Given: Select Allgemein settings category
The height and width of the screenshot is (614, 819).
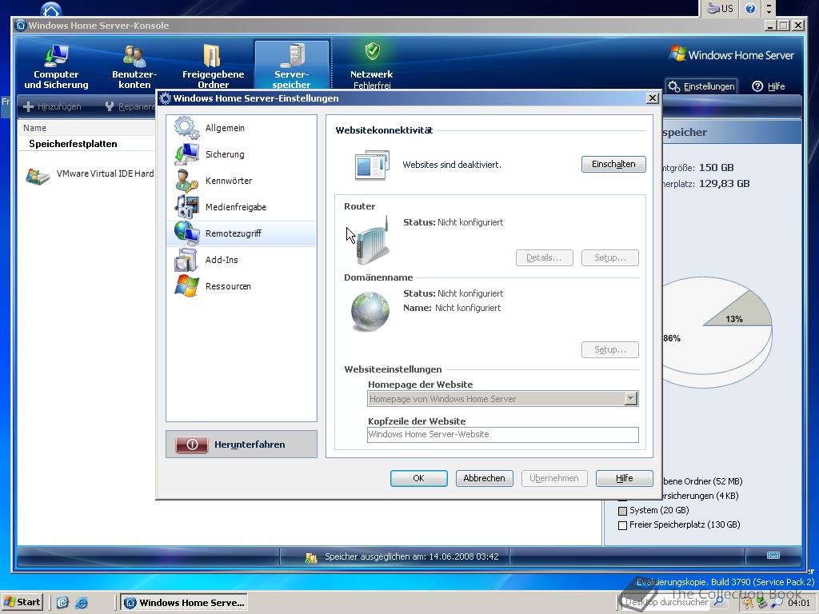Looking at the screenshot, I should coord(242,128).
